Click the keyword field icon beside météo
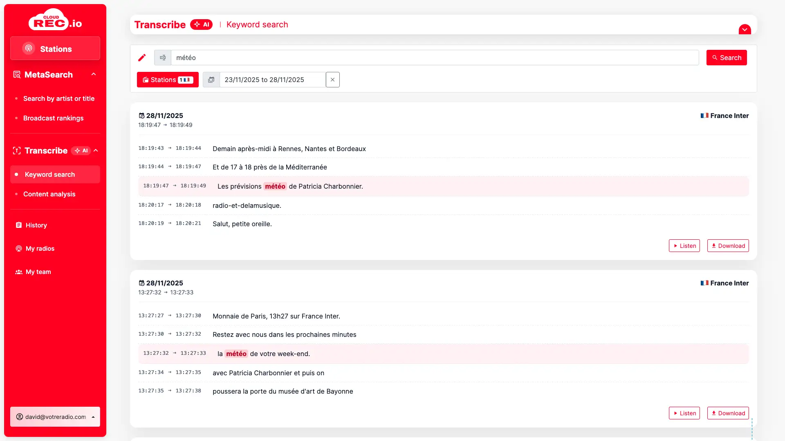This screenshot has height=441, width=785. [163, 58]
